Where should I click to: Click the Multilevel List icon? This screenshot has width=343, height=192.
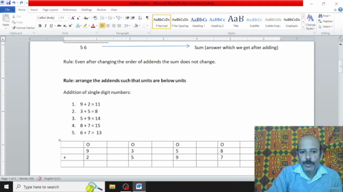click(x=118, y=18)
